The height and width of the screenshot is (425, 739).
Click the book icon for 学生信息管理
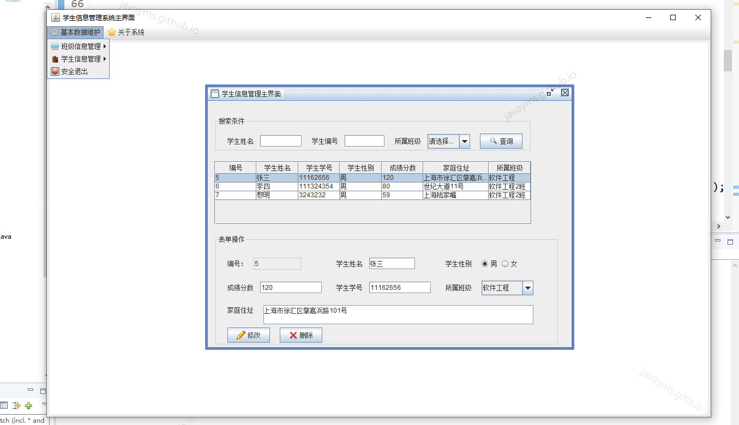[x=55, y=59]
